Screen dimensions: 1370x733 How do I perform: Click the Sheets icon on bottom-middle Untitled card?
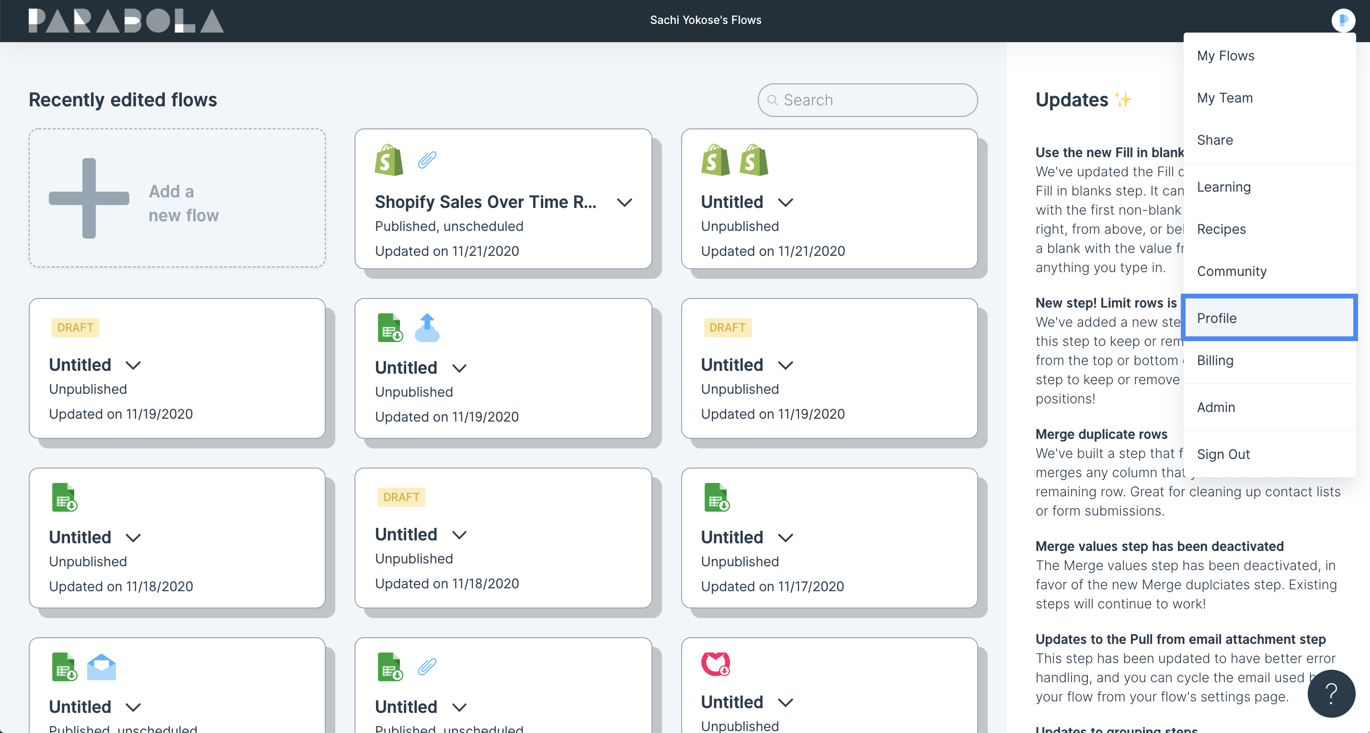(390, 667)
